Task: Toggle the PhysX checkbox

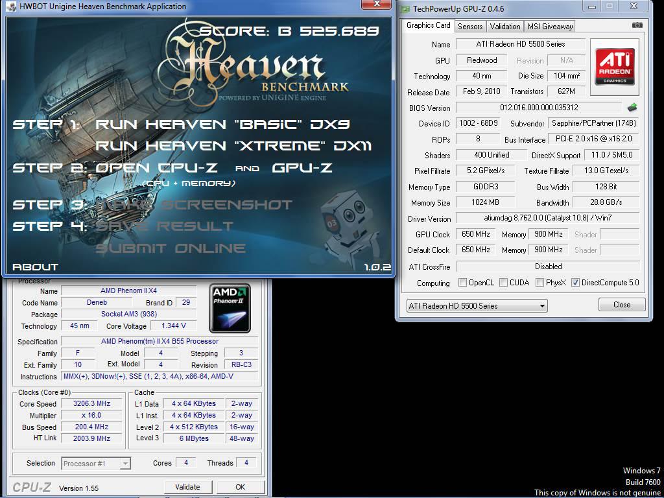Action: (539, 283)
